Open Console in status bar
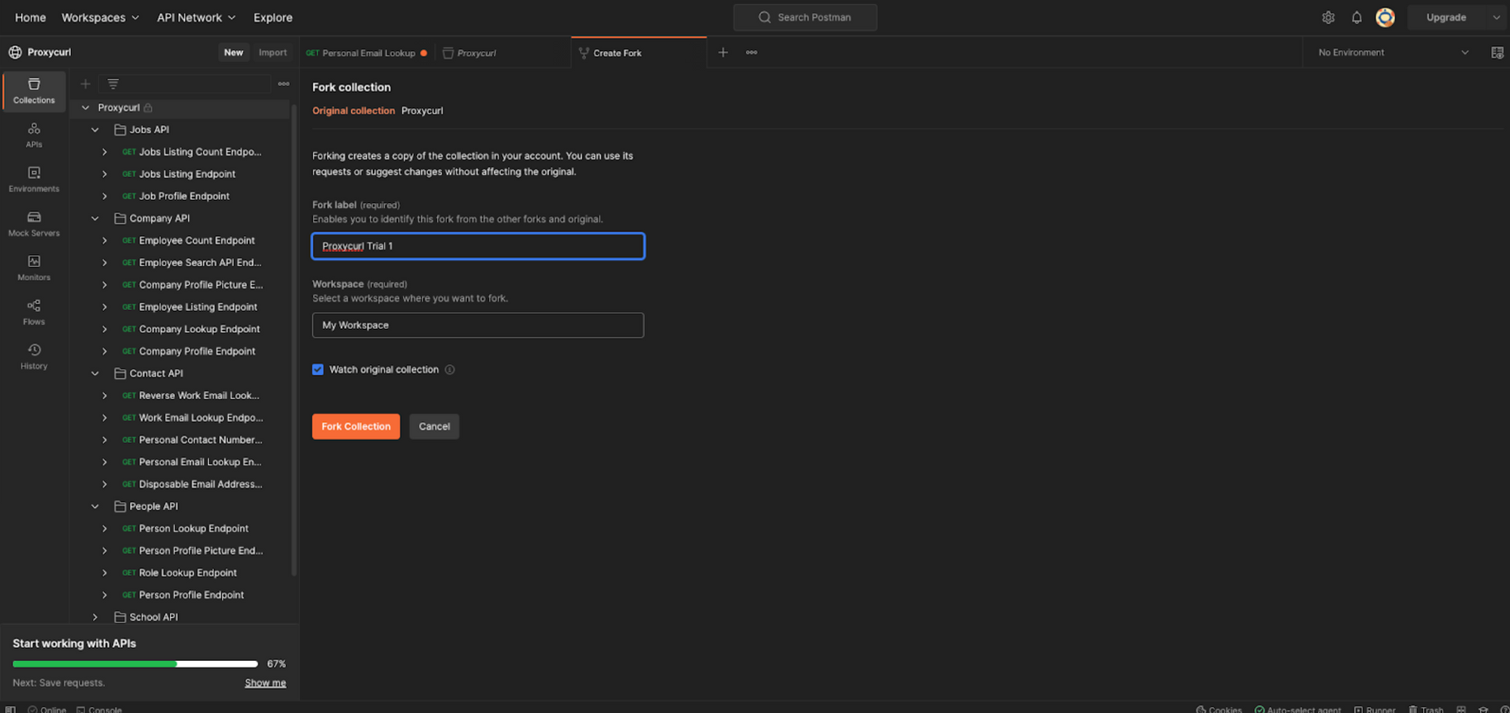This screenshot has height=713, width=1510. pos(99,709)
